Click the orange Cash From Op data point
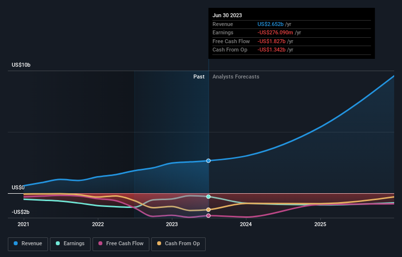Viewport: 402px width, 257px height. point(209,210)
